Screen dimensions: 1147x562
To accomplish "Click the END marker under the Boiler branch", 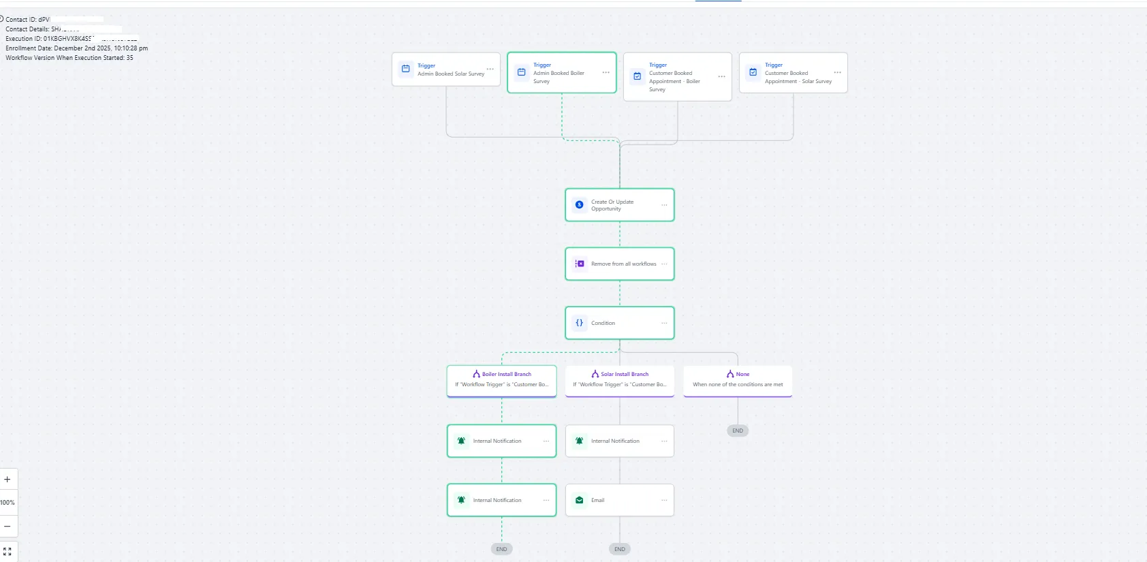I will [502, 549].
